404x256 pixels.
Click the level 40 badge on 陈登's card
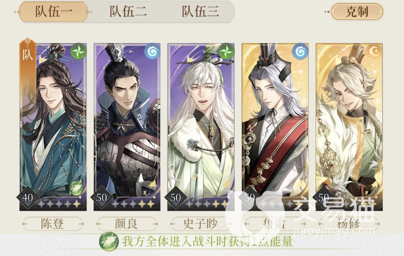coord(27,197)
